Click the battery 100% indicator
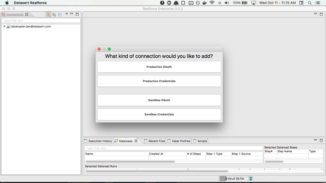The height and width of the screenshot is (183, 326). tap(240, 3)
